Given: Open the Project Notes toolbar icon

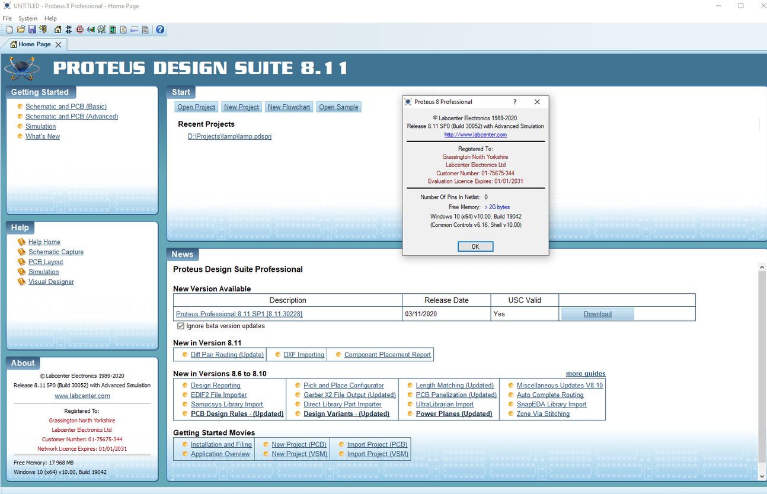Looking at the screenshot, I should tap(145, 30).
